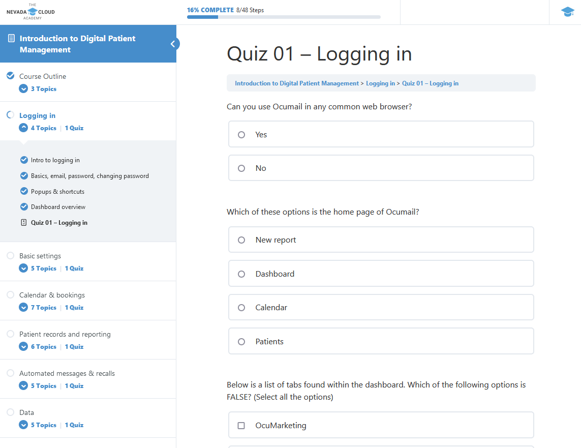
Task: Click 1 Quiz label under Basic settings
Action: click(x=74, y=268)
